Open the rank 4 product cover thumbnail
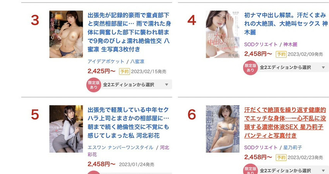329x174 pixels. (x=223, y=34)
